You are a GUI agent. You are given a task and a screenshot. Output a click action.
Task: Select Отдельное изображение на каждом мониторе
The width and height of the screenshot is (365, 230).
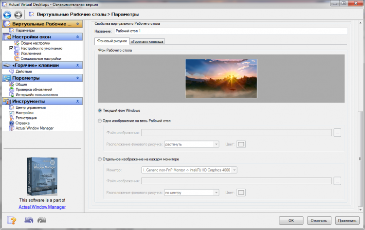[100, 159]
